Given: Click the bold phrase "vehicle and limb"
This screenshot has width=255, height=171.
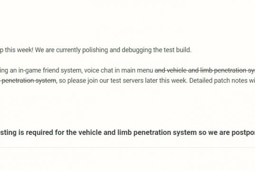Looking at the screenshot, I should coord(105,132).
